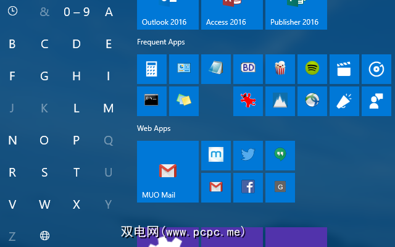Launch the red IrfanView tile
Viewport: 395px width, 247px height.
(x=248, y=101)
